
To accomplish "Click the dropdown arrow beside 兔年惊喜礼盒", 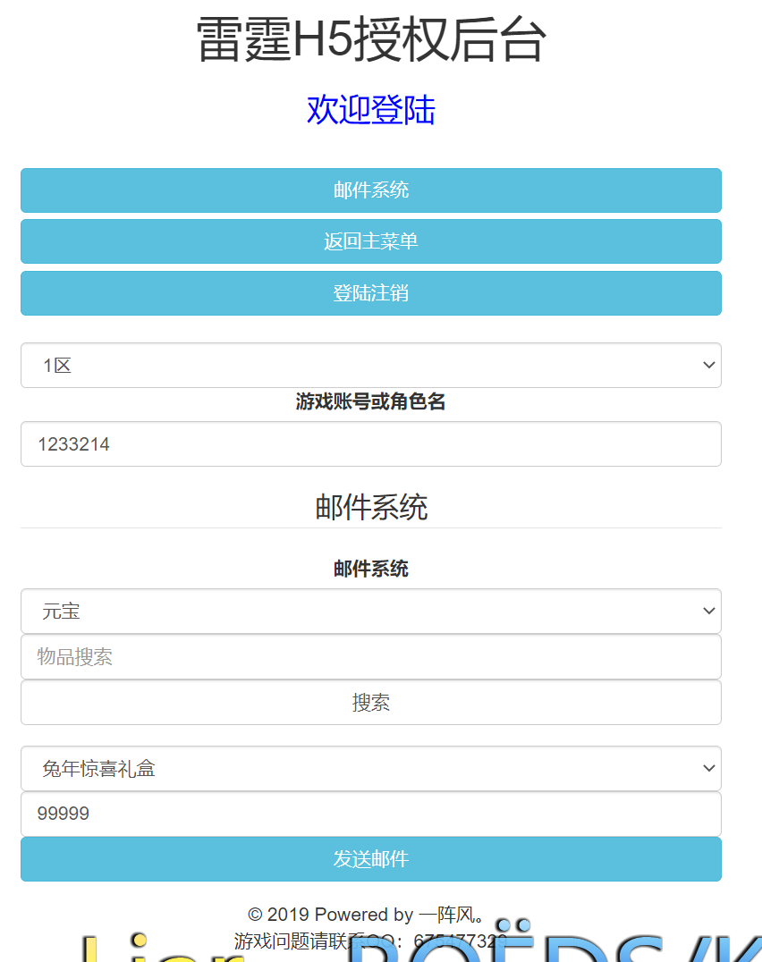I will click(707, 768).
